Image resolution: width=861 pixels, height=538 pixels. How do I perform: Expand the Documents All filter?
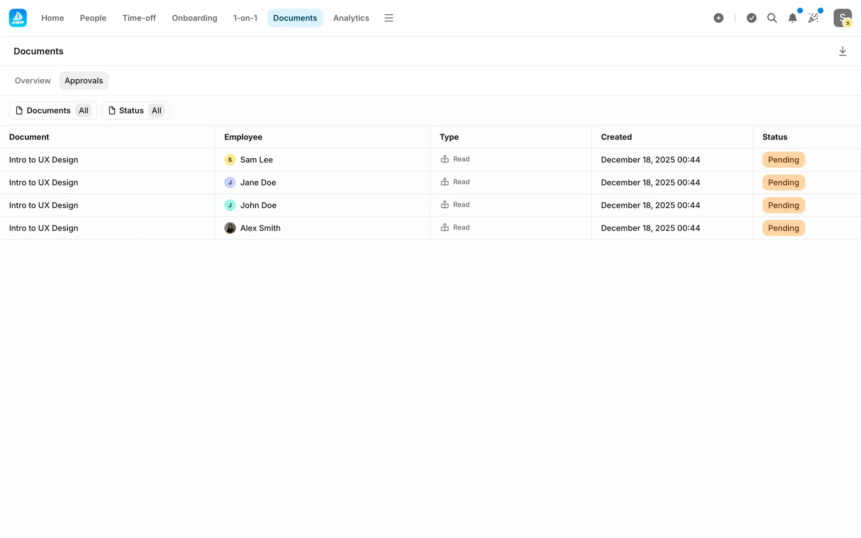(x=53, y=110)
